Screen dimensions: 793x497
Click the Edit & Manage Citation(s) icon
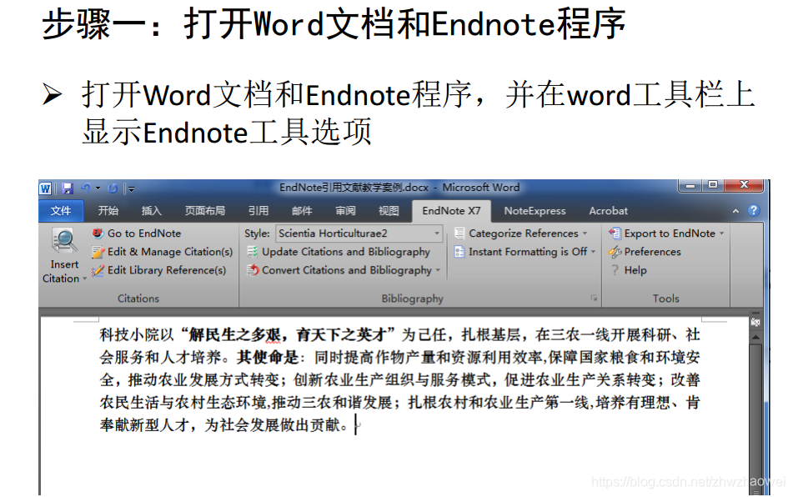pos(98,252)
